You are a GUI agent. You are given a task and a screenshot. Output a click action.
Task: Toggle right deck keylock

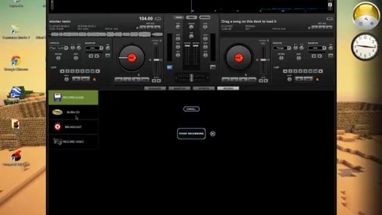pos(268,41)
